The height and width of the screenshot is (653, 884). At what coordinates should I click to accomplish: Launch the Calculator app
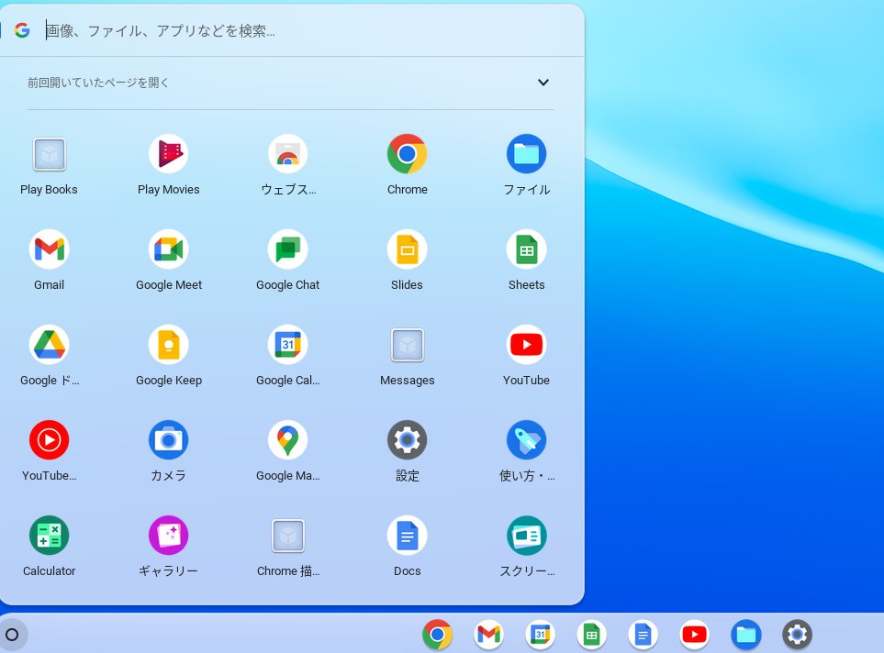(x=49, y=536)
